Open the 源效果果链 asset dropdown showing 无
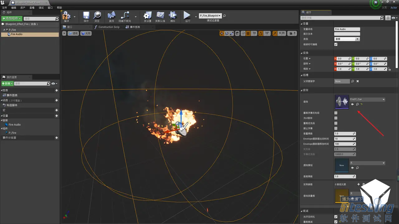Image resolution: width=399 pixels, height=224 pixels. pos(368,163)
